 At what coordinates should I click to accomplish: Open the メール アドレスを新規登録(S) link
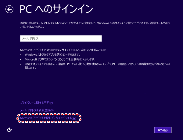(x=37, y=110)
